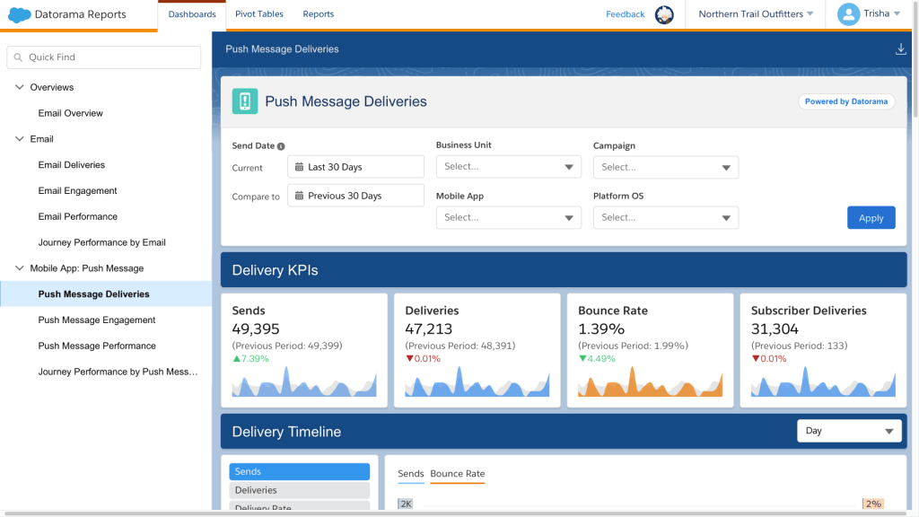Switch to the Pivot Tables tab

[x=258, y=14]
